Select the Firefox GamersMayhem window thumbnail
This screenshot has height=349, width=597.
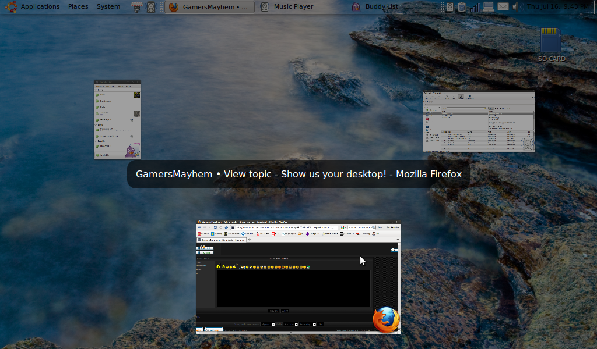tap(298, 277)
